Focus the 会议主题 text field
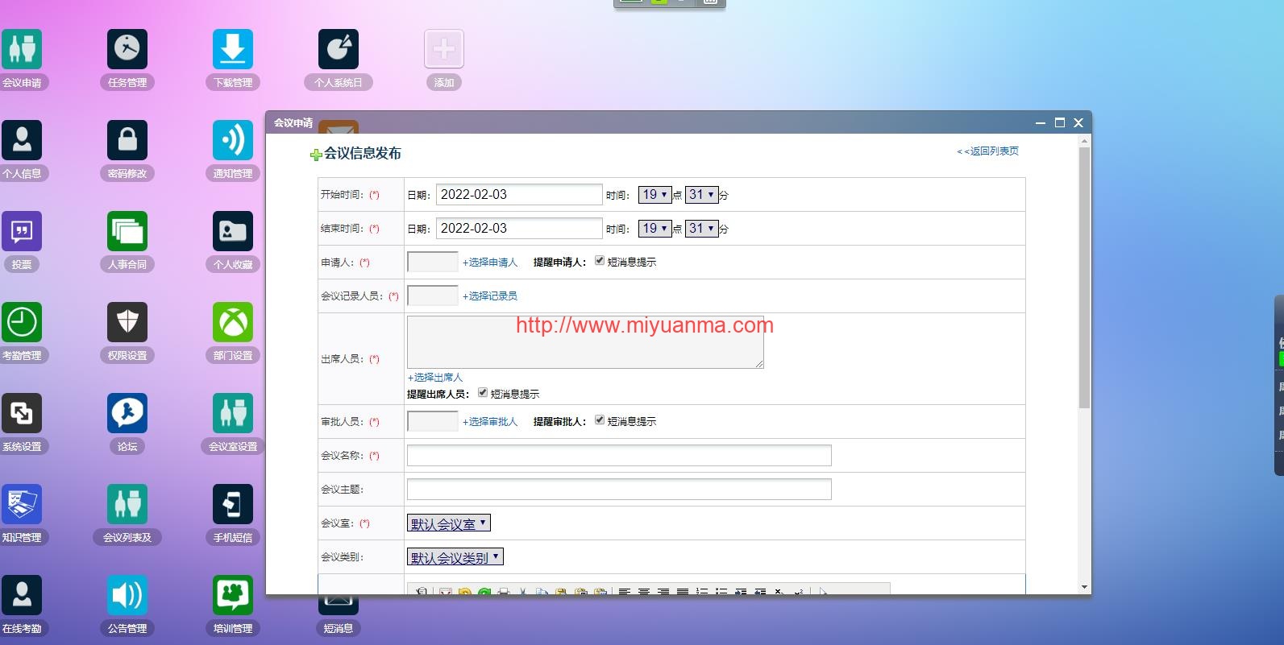 (619, 490)
